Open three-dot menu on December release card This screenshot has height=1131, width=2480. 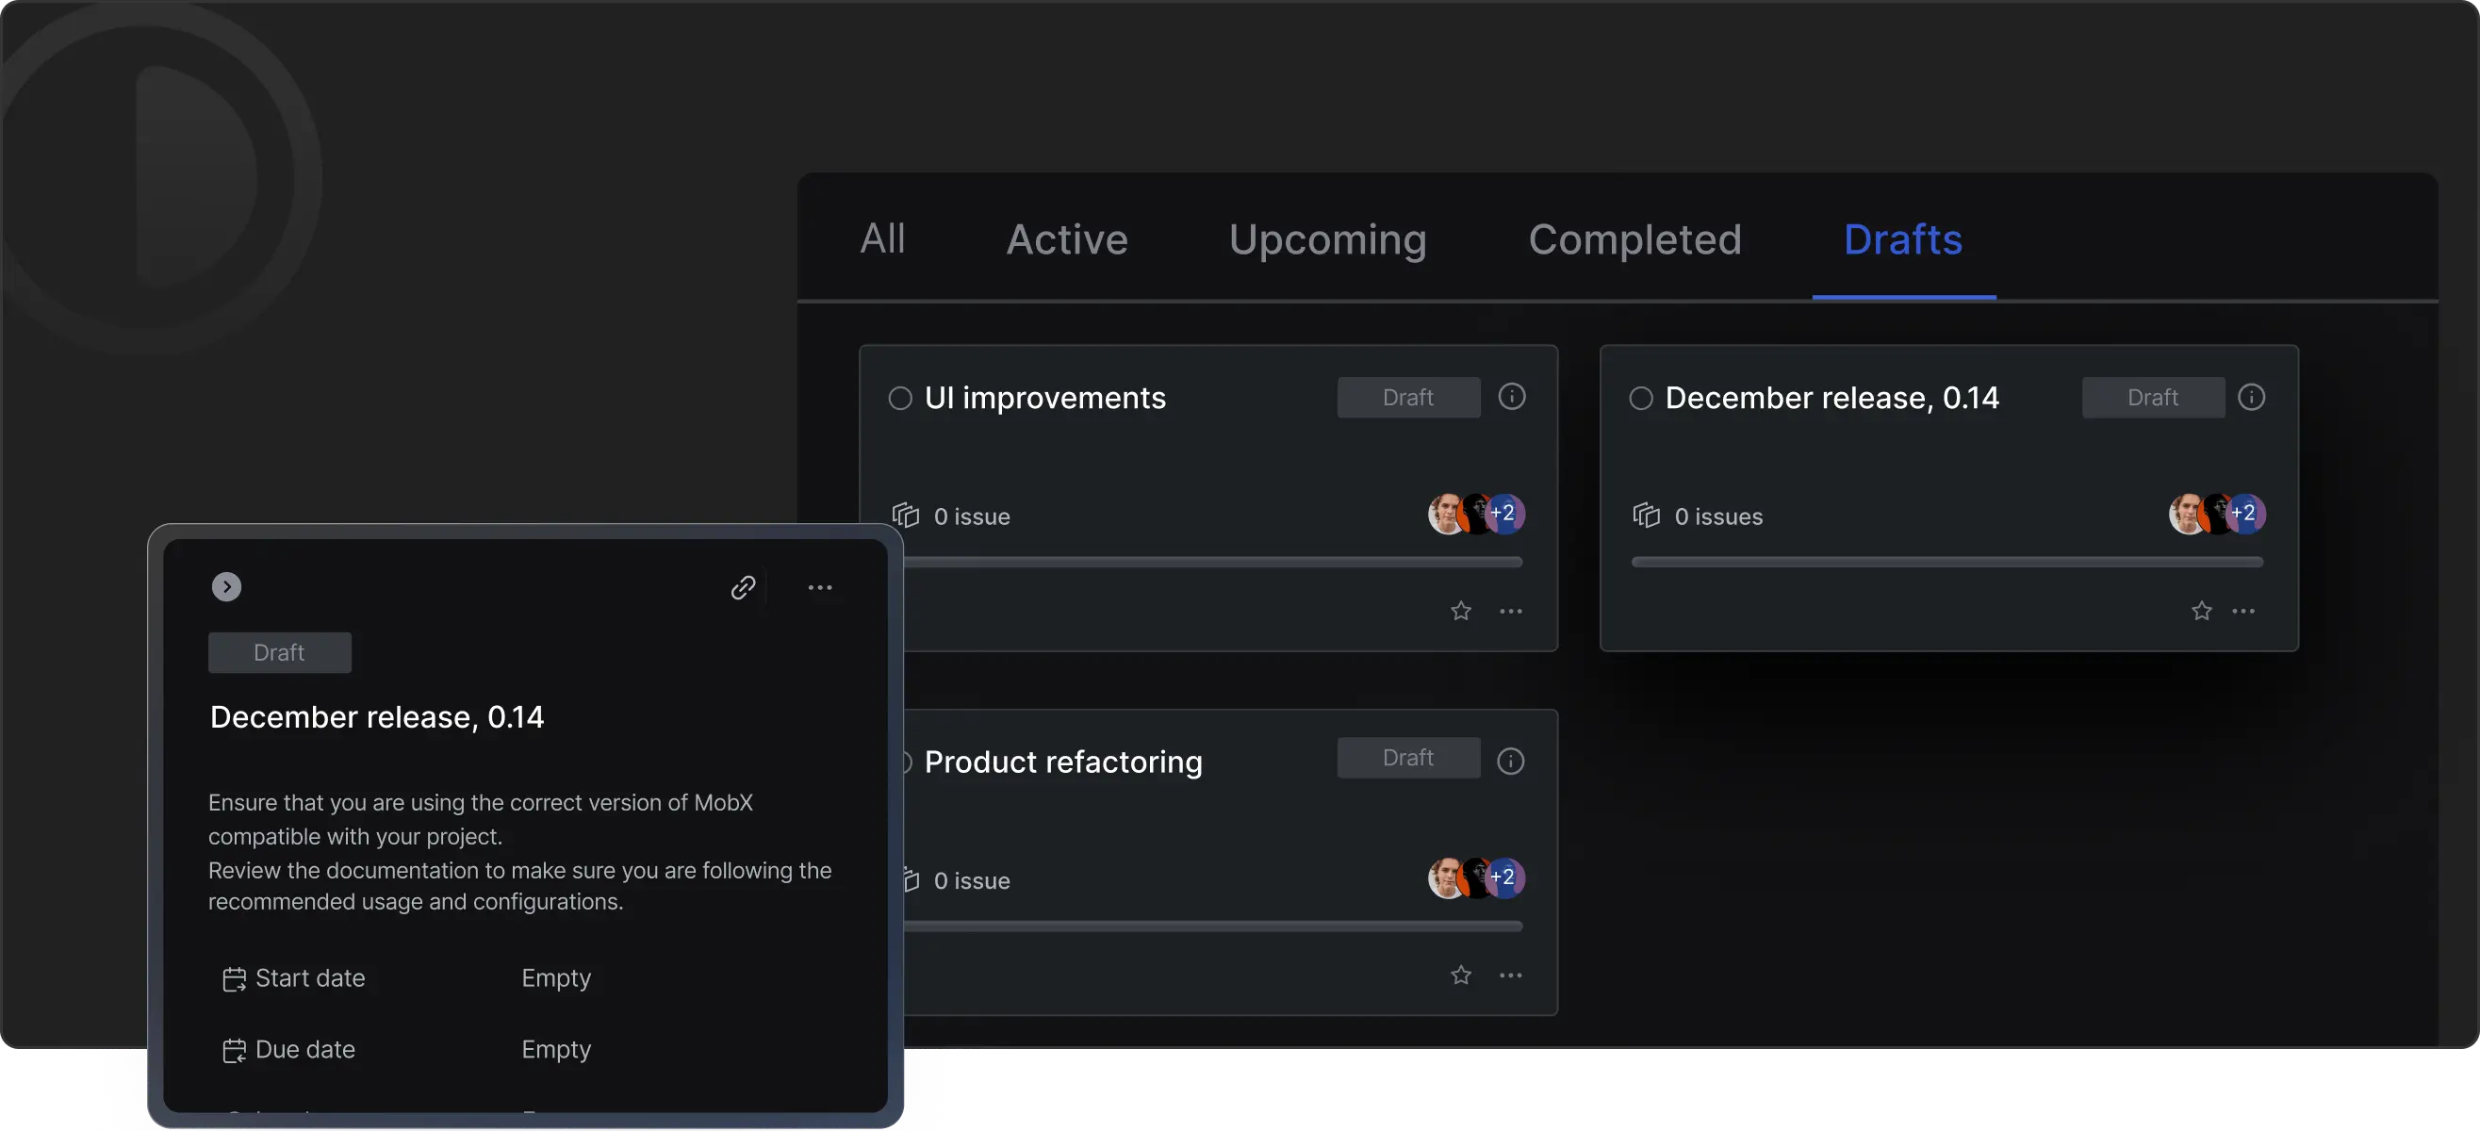click(x=2243, y=612)
